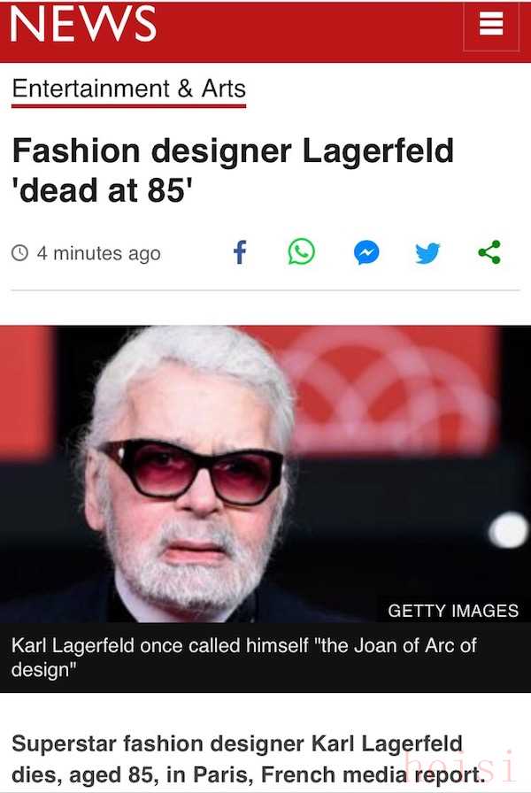Click the red underline beneath Entertainment & Arts

[129, 106]
